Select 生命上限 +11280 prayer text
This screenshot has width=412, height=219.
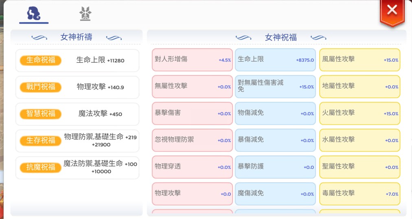tap(101, 60)
